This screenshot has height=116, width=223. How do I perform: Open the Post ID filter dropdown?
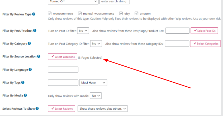(x=83, y=31)
